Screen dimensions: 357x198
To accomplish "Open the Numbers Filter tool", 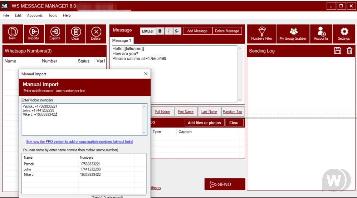I will click(x=262, y=34).
